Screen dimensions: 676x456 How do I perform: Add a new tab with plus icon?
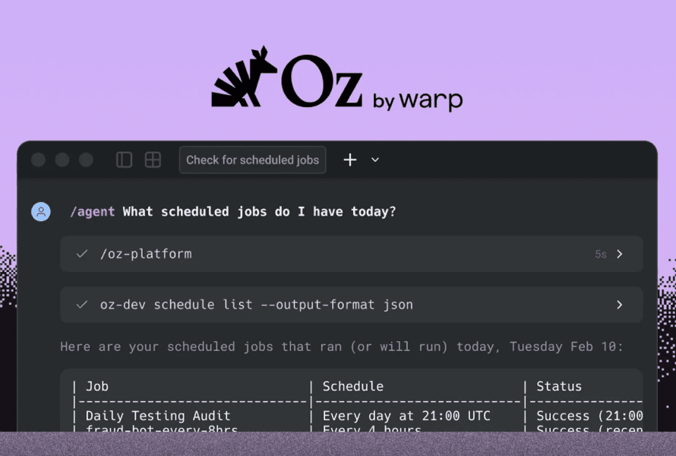coord(350,160)
